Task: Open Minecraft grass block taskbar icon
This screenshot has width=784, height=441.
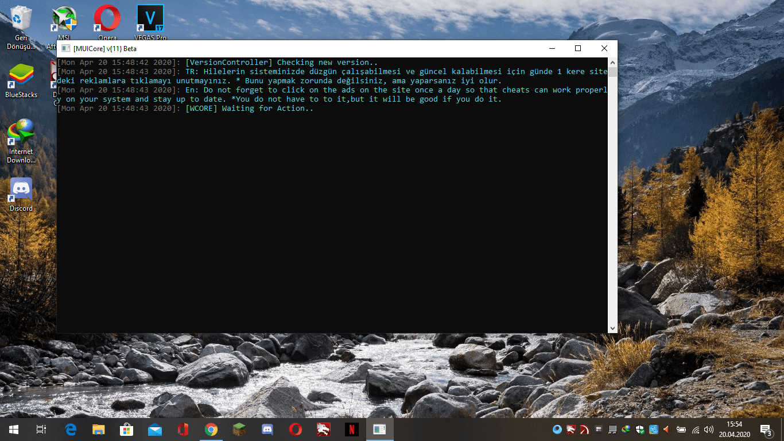Action: pyautogui.click(x=239, y=430)
